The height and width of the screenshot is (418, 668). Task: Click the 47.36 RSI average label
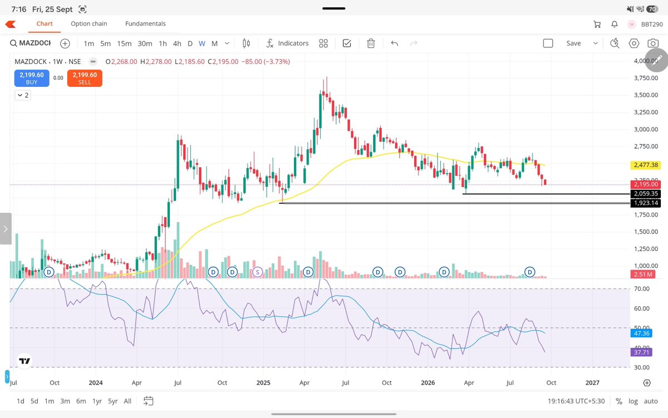(642, 333)
